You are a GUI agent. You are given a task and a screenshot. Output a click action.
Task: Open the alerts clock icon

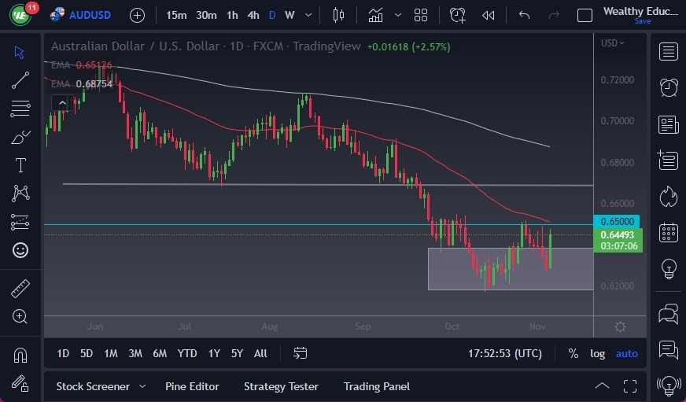point(669,87)
